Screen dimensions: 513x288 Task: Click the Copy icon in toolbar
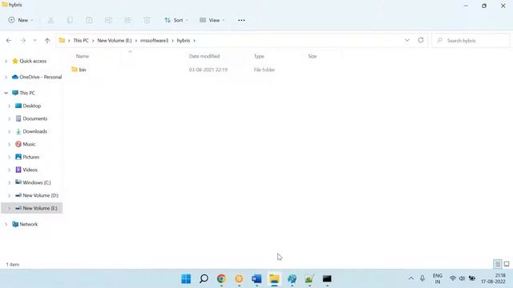pos(70,20)
